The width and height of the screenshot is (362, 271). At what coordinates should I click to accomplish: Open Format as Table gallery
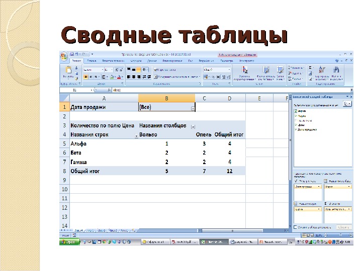pyautogui.click(x=265, y=73)
